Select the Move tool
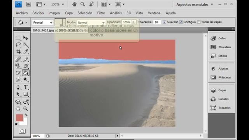 (x=26, y=38)
